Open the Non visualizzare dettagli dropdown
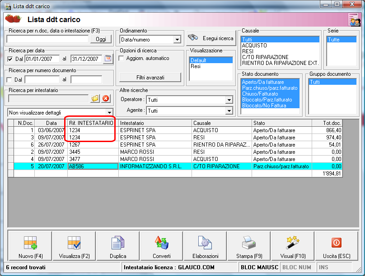Screen dimensions: 365x276 [x=109, y=113]
